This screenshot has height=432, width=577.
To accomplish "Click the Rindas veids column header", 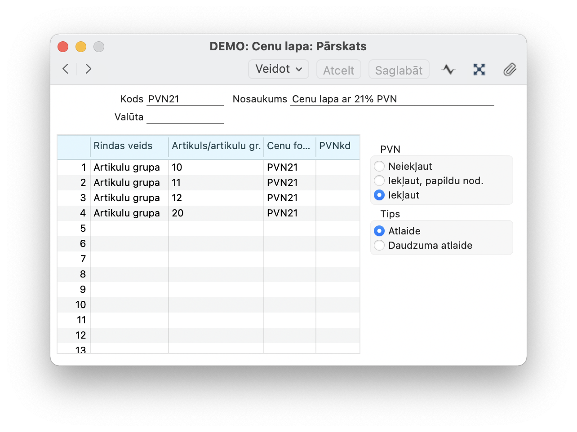I will [x=129, y=146].
